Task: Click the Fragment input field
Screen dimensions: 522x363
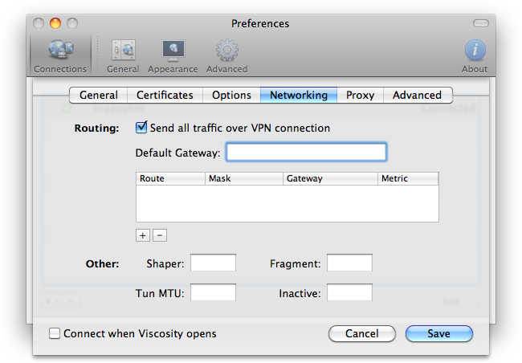Action: [x=349, y=263]
